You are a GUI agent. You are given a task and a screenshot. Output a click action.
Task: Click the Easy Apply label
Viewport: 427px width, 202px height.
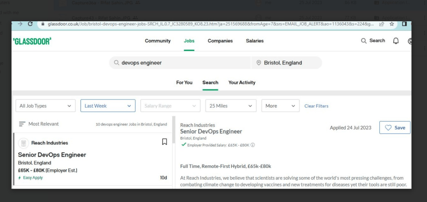click(33, 178)
